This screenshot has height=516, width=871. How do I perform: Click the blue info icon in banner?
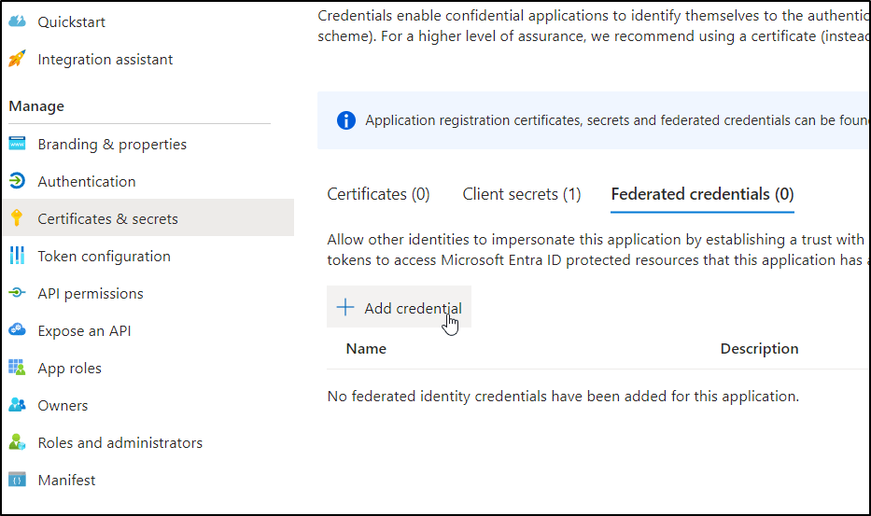point(346,120)
